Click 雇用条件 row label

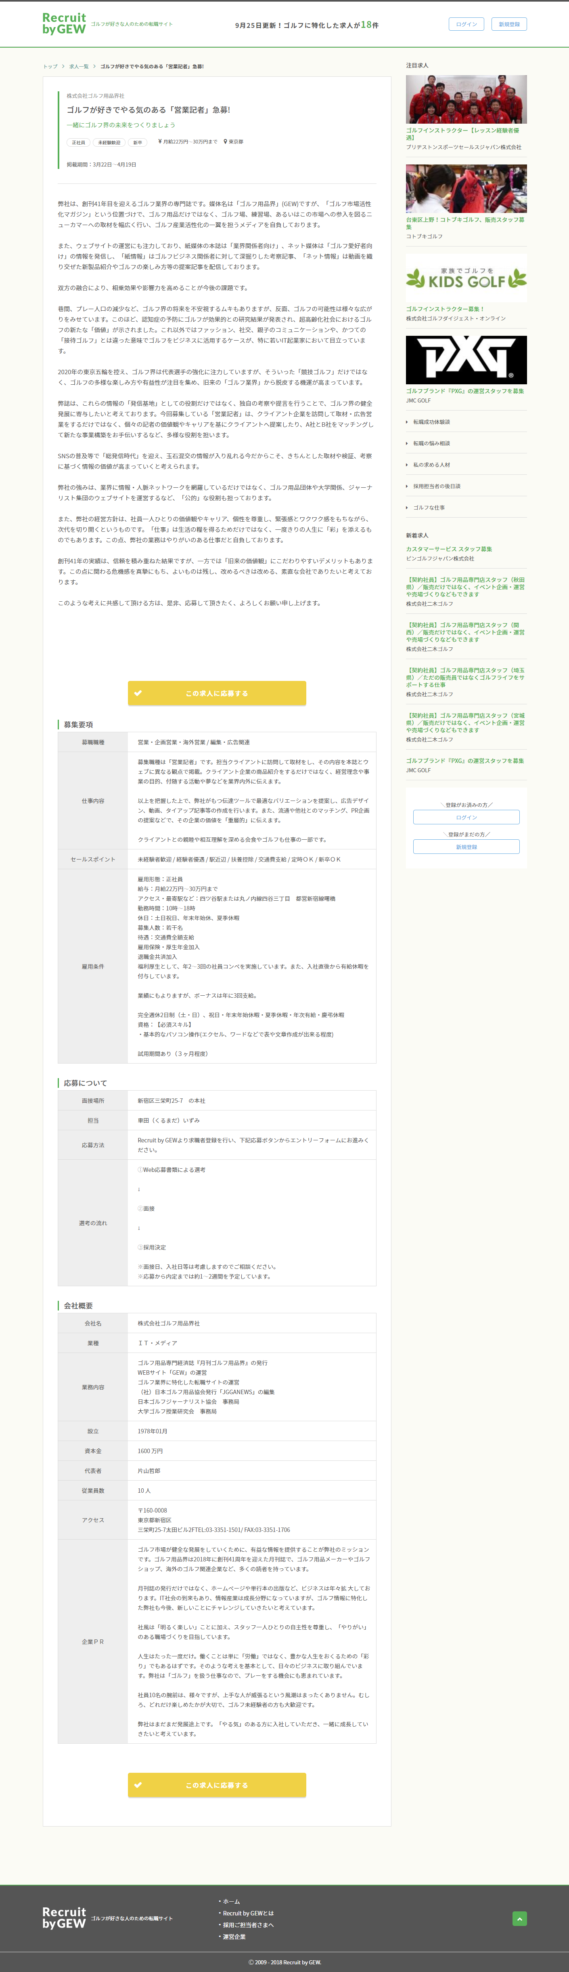point(92,967)
